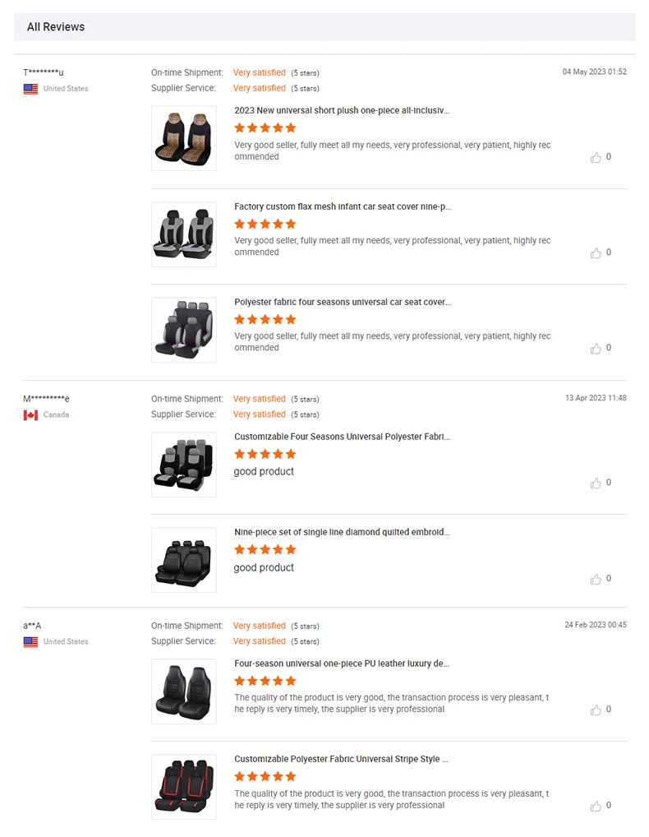The image size is (649, 837).
Task: Open the black diamond quilted seat thumbnail
Action: (183, 560)
